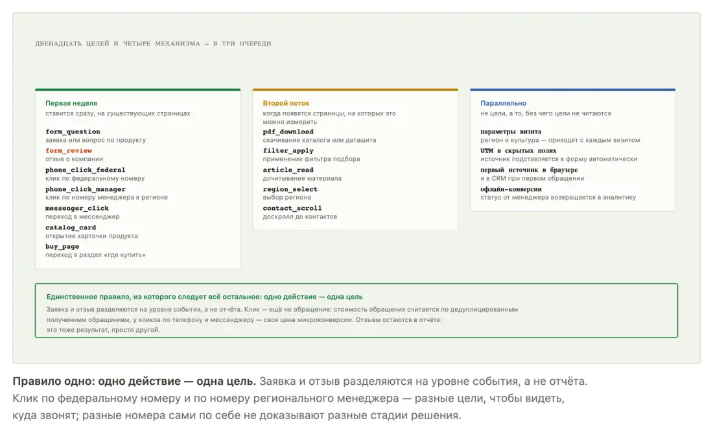
Task: Click the description "клик по федеральному номеру"
Action: (x=95, y=178)
